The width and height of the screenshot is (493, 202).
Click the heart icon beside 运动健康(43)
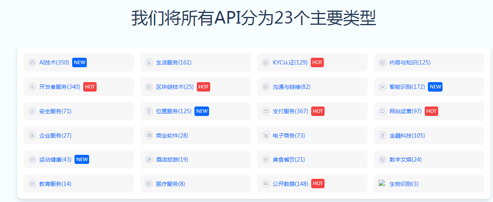32,160
